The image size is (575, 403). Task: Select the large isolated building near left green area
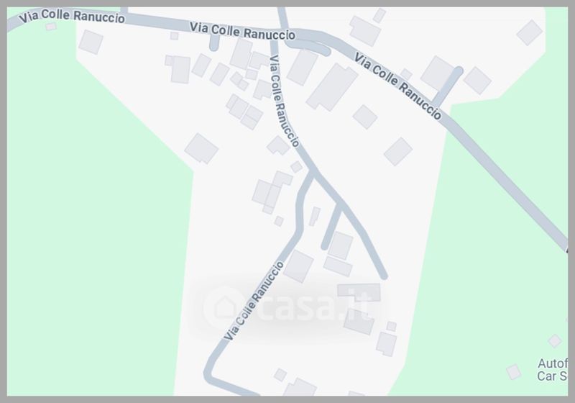click(201, 148)
